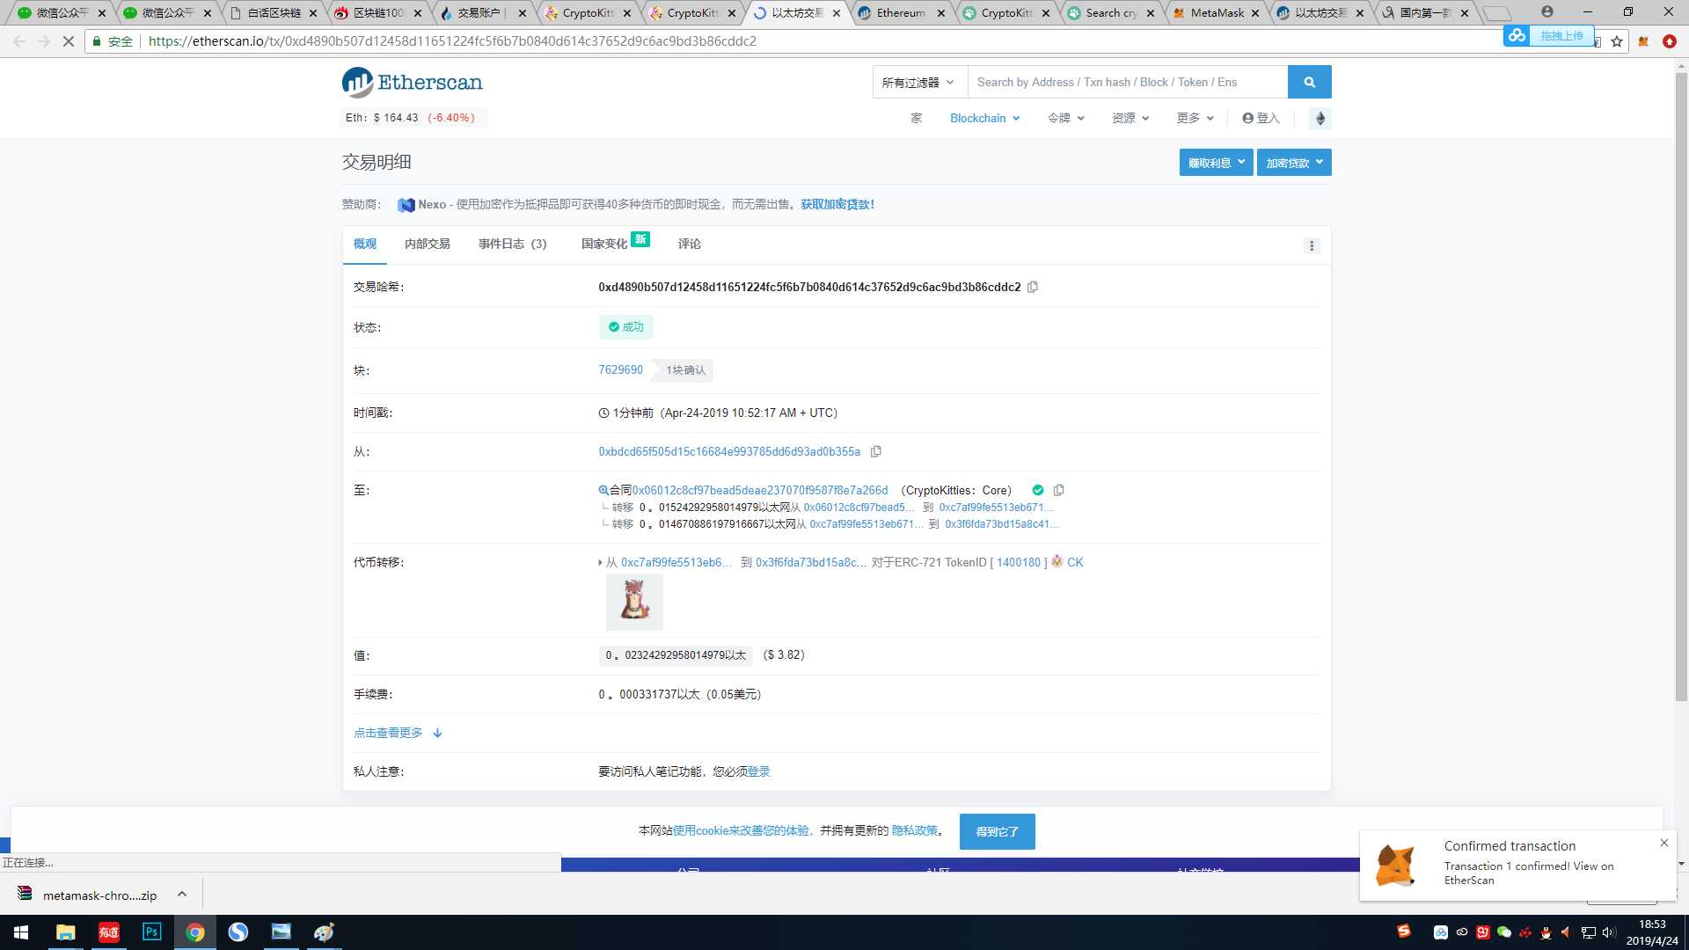1689x950 pixels.
Task: Click the 成功 success status badge
Action: point(626,327)
